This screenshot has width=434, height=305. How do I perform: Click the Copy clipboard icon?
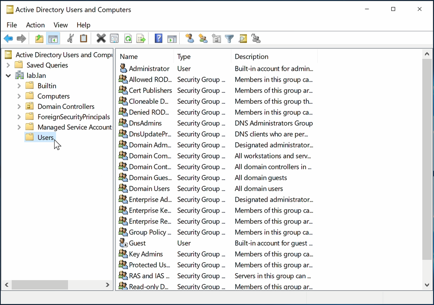click(x=83, y=39)
